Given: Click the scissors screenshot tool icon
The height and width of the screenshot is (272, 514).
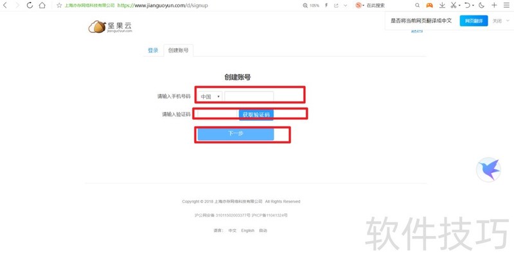Looking at the screenshot, I should 453,5.
